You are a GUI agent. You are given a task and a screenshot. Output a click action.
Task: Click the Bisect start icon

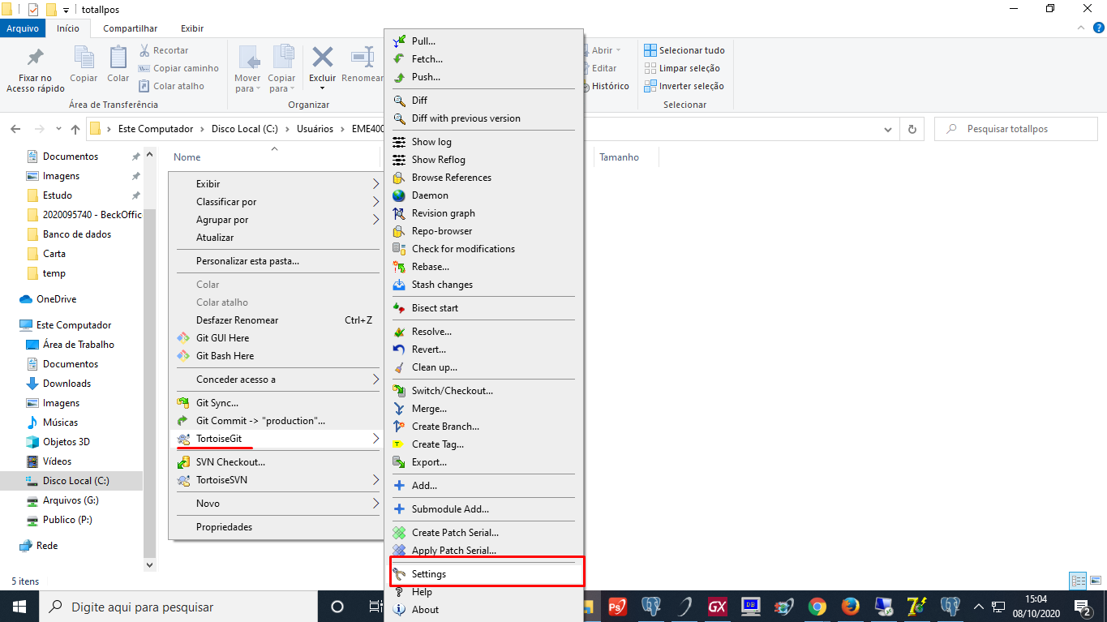(398, 308)
